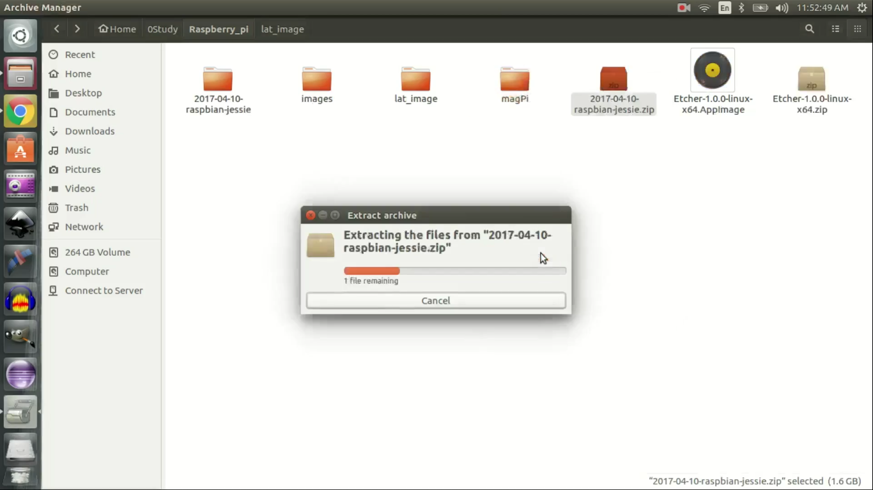The image size is (873, 490).
Task: Open the Bluetooth indicator
Action: point(741,8)
